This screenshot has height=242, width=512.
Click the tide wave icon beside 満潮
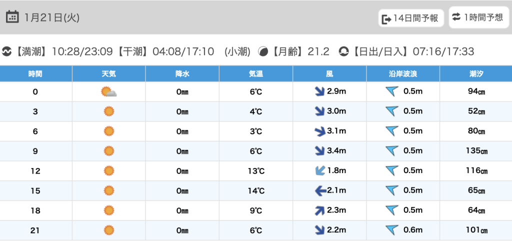7,51
